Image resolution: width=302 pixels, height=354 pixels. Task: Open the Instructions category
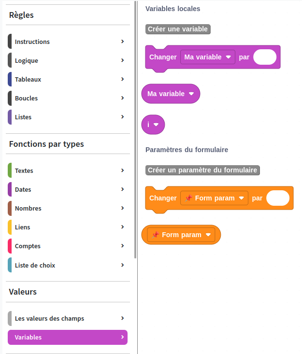pyautogui.click(x=32, y=42)
